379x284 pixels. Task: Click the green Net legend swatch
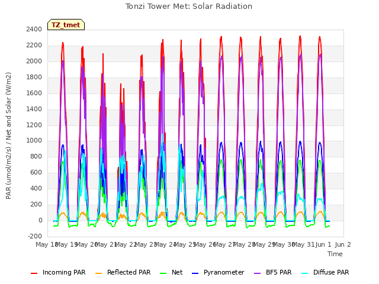click(163, 273)
